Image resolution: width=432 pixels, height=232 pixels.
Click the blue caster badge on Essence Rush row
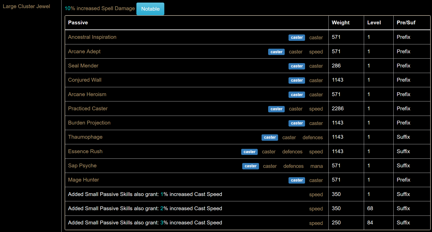[x=249, y=152]
